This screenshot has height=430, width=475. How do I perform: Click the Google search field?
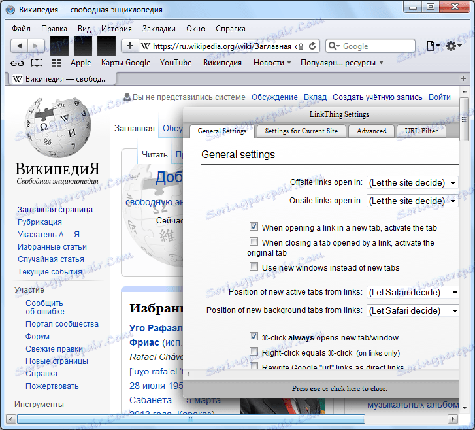point(370,46)
